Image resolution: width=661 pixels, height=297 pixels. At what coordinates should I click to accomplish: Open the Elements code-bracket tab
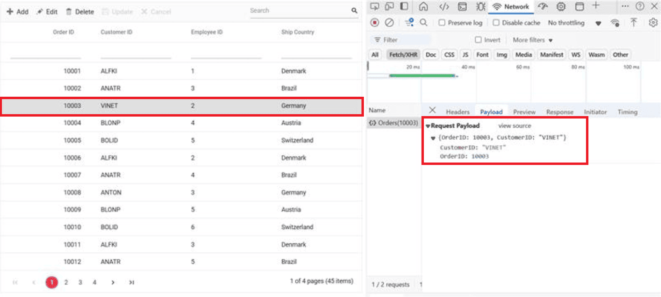(x=444, y=6)
